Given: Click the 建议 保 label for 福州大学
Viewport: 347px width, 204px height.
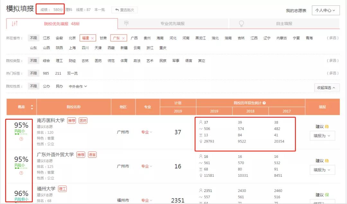Looking at the screenshot, I should [x=322, y=195].
